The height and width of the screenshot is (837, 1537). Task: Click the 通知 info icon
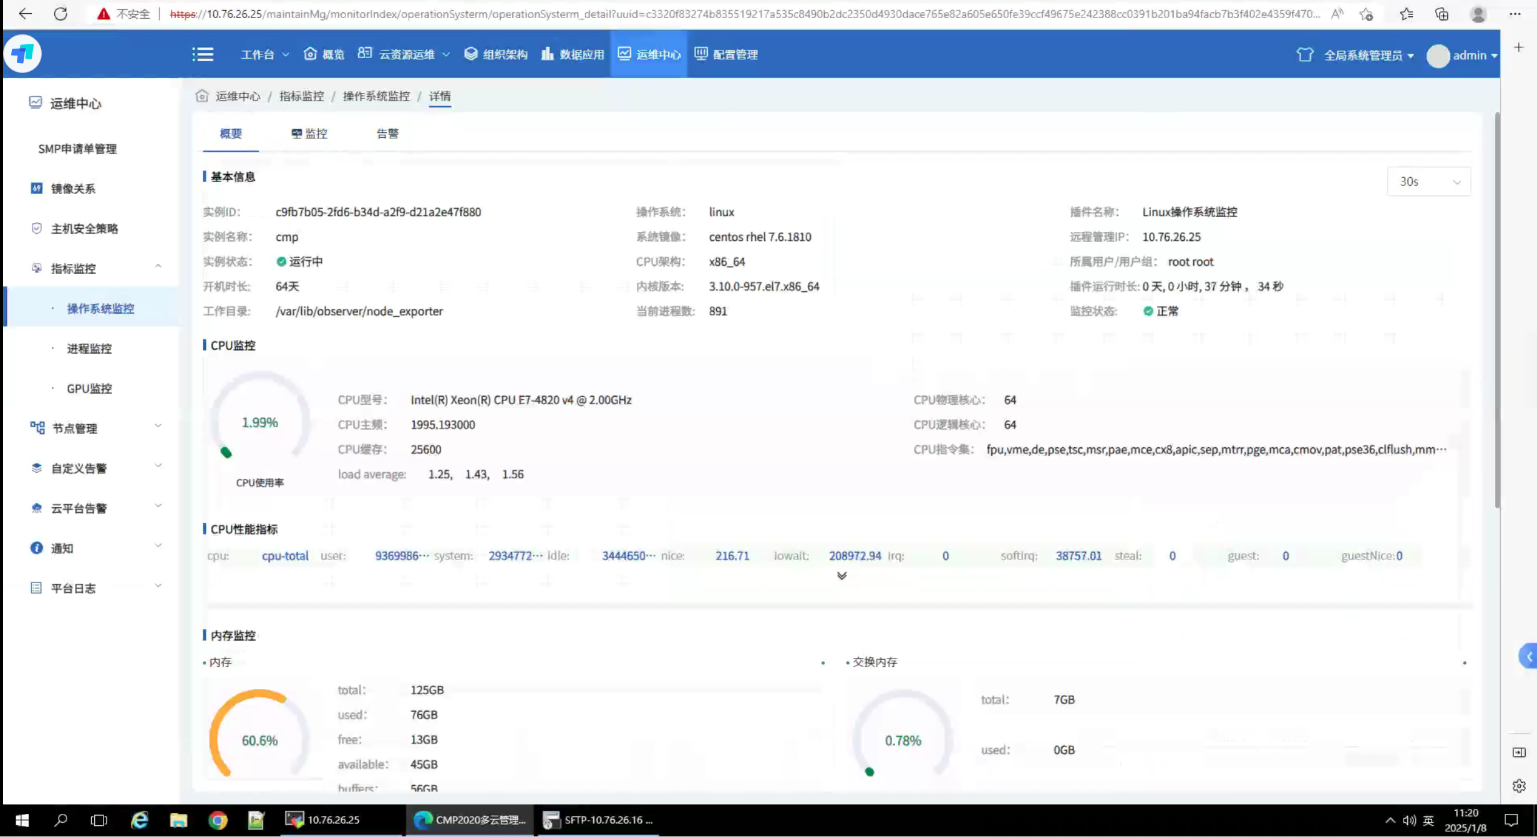pyautogui.click(x=37, y=547)
